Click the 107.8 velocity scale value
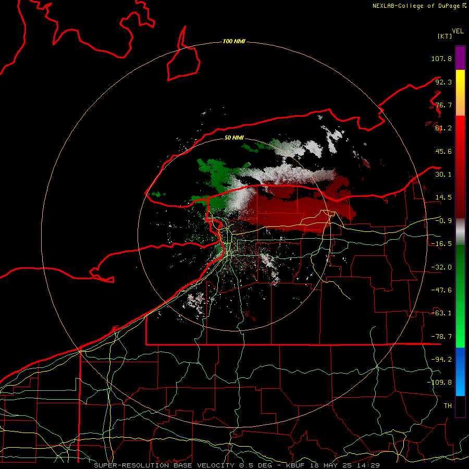This screenshot has height=469, width=469. (x=441, y=58)
